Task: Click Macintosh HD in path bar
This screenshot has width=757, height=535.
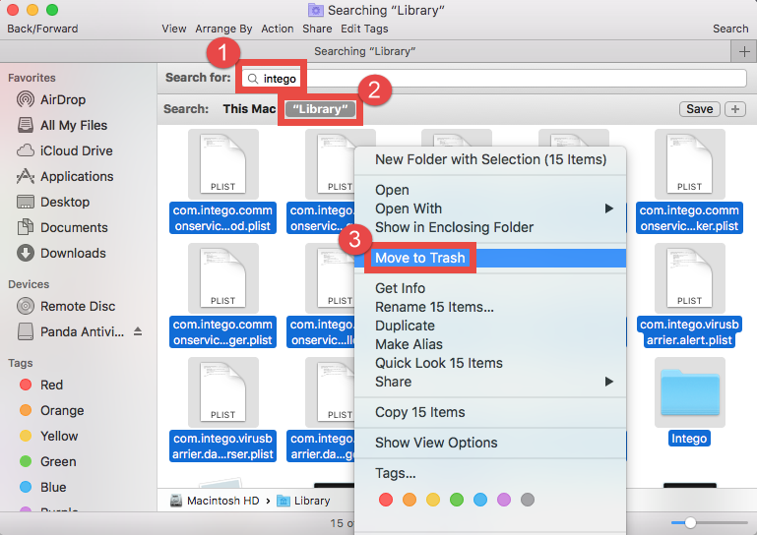Action: [x=215, y=501]
